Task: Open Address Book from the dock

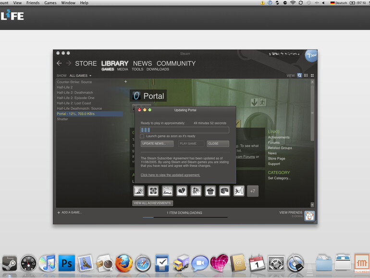Action: pyautogui.click(x=238, y=263)
